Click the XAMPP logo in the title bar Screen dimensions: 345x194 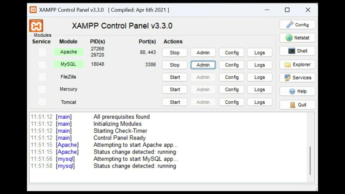[33, 10]
